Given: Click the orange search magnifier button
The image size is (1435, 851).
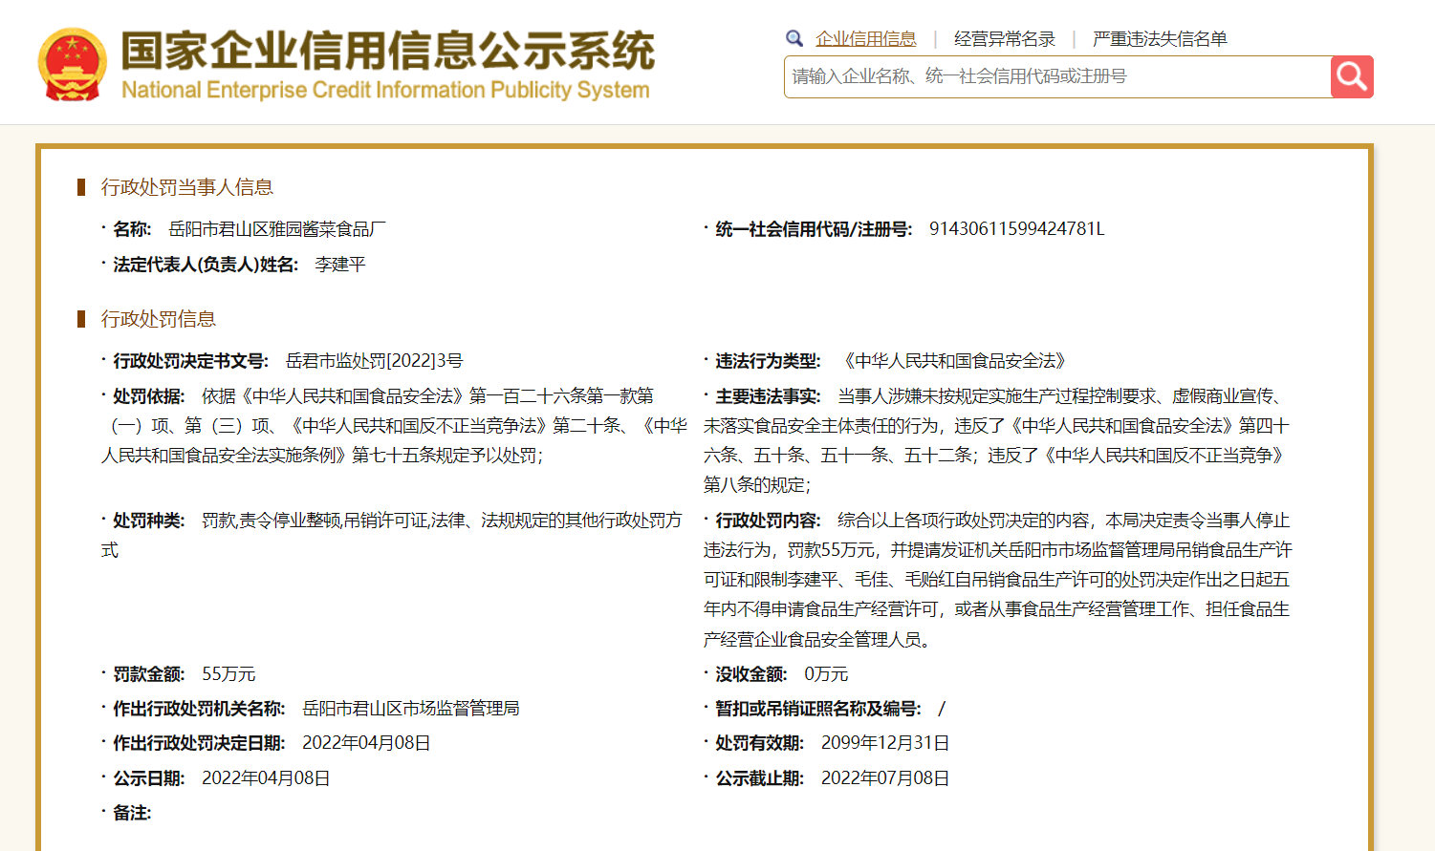Looking at the screenshot, I should [1351, 76].
